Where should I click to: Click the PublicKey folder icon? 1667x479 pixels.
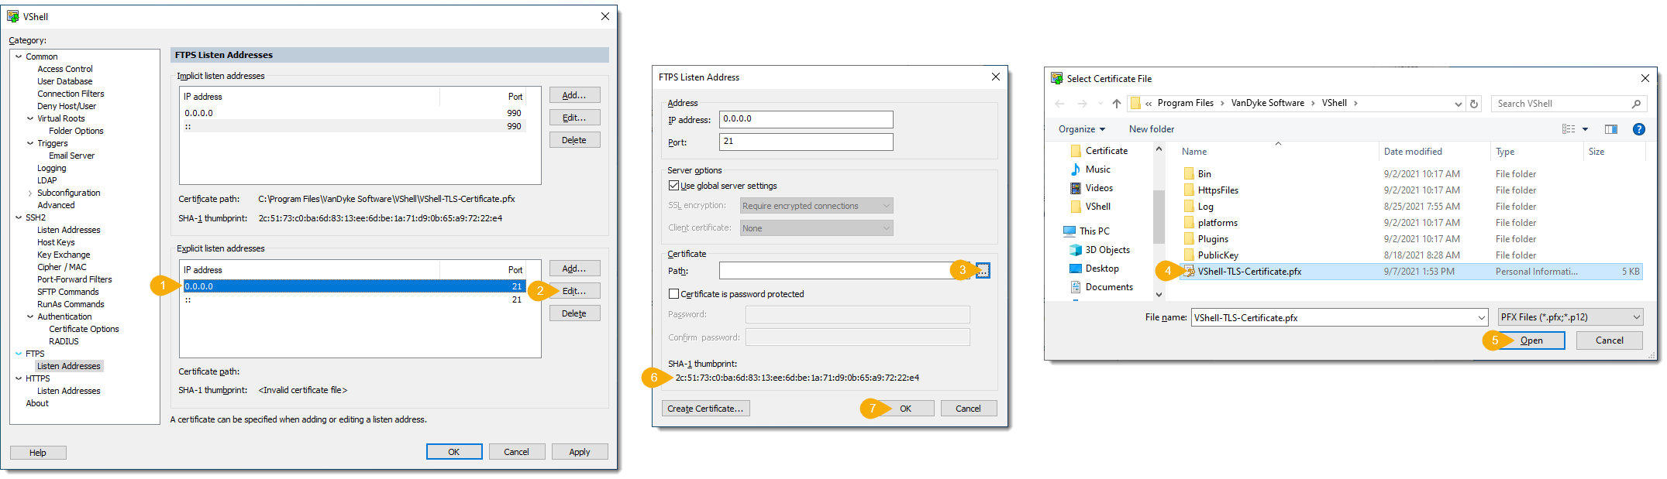coord(1189,255)
